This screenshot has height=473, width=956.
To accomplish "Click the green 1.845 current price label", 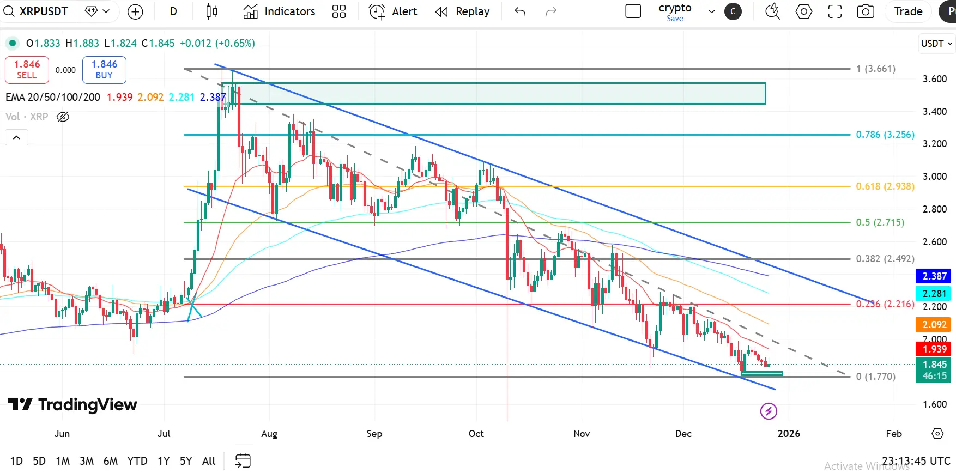I will pos(934,370).
